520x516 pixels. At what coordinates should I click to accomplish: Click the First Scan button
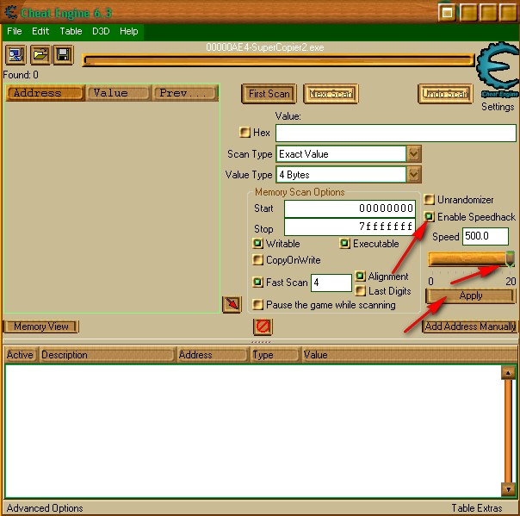[269, 94]
